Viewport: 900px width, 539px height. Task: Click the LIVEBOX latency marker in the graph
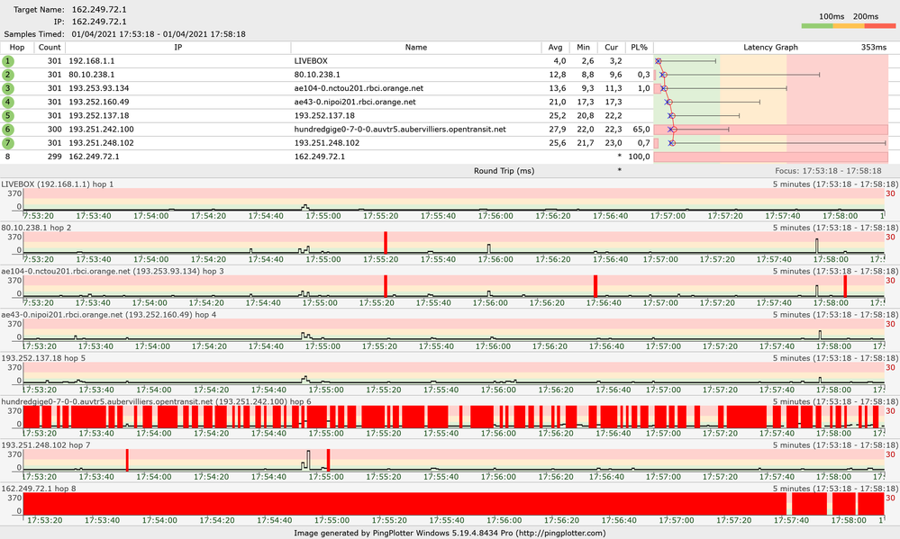[x=659, y=60]
